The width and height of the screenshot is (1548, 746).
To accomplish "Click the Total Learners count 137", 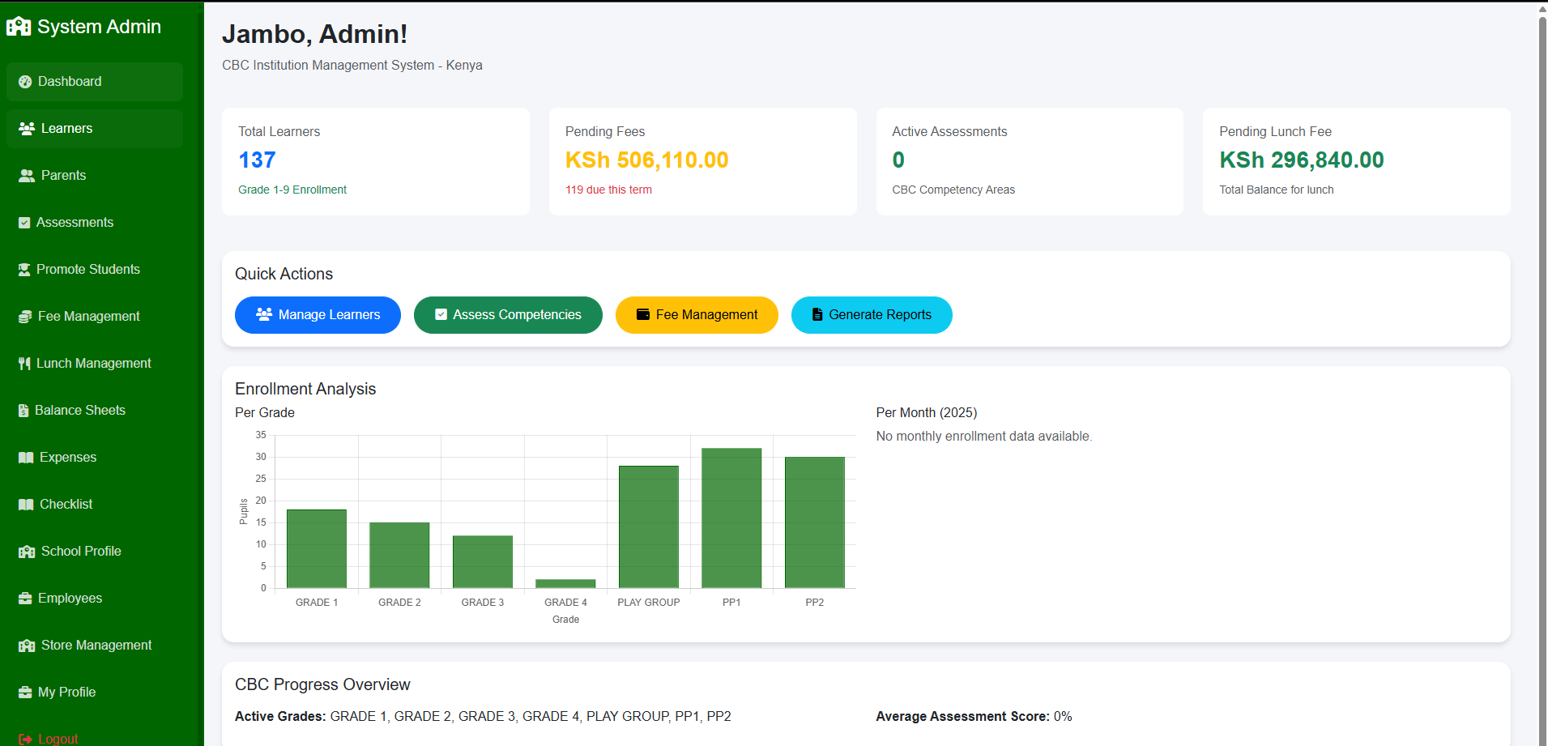I will click(x=257, y=160).
